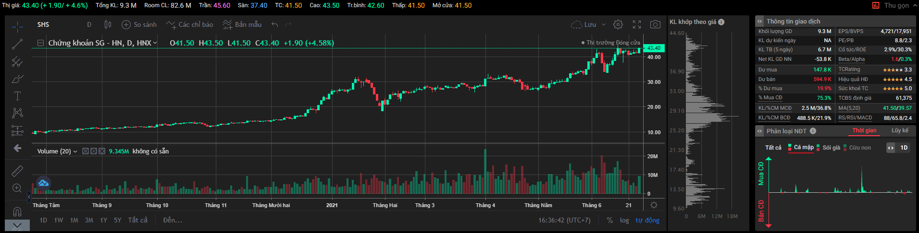
Task: Select the ruler measure tool
Action: (x=17, y=171)
